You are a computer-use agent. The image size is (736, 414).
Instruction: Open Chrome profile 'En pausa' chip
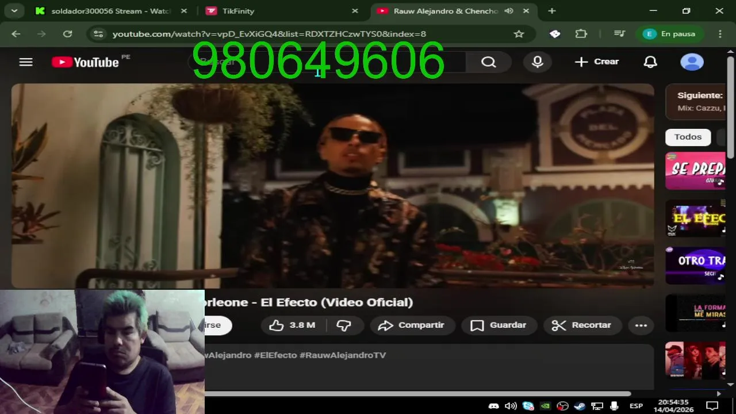coord(670,34)
